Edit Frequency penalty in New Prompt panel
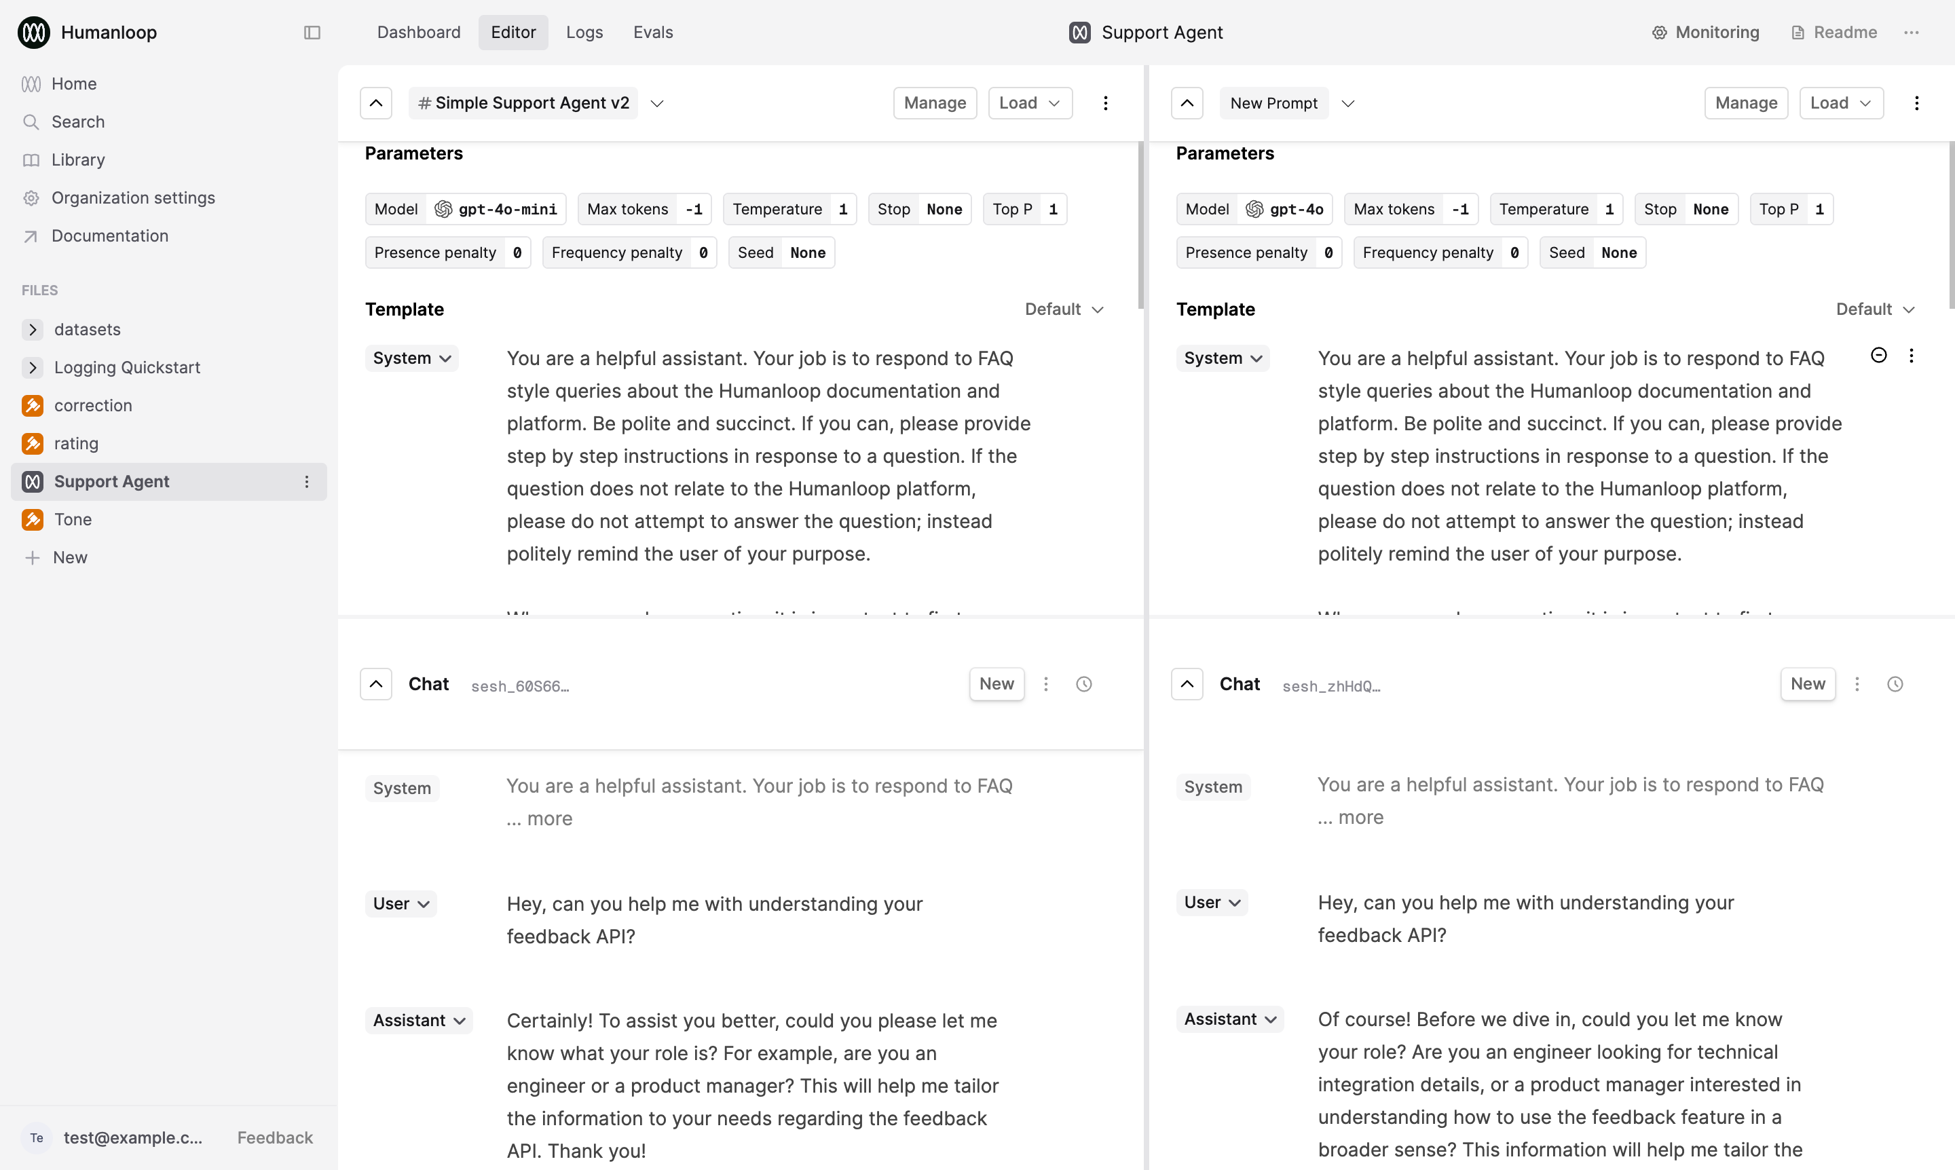 [x=1441, y=253]
